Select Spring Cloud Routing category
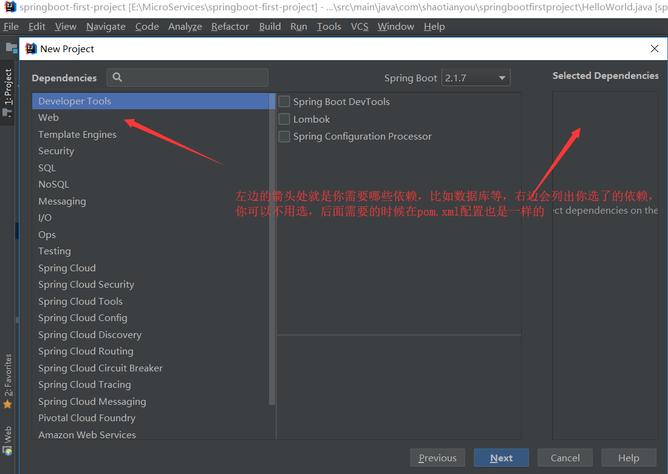This screenshot has width=668, height=474. point(151,351)
